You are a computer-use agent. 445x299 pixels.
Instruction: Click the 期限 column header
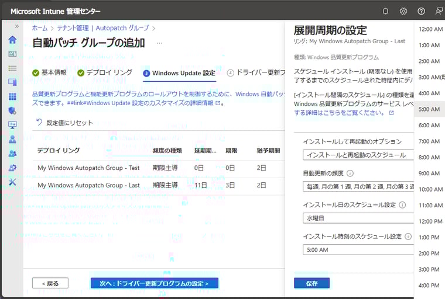(x=231, y=151)
